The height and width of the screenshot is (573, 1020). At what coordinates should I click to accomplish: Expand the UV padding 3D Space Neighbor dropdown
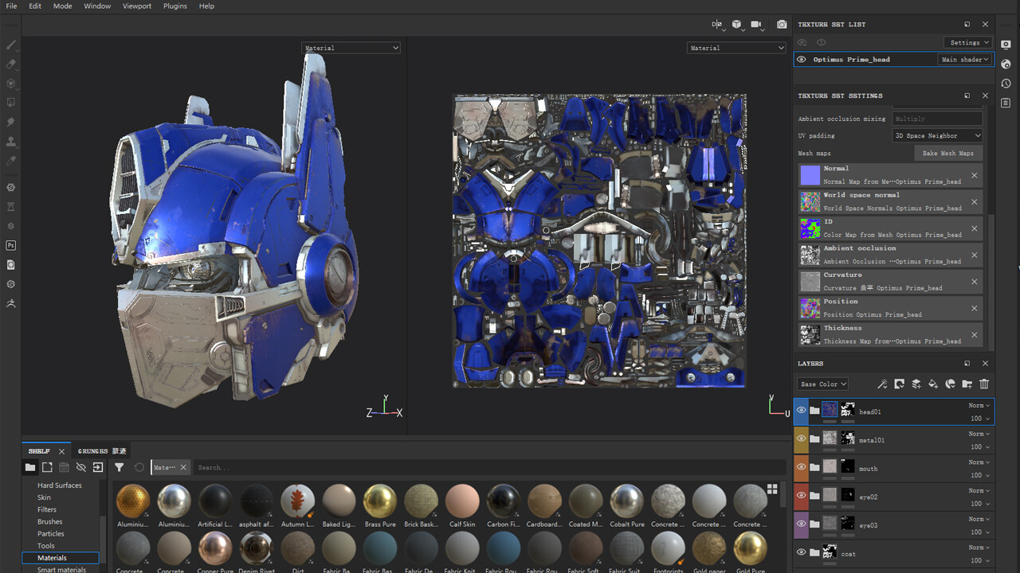937,136
